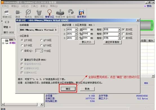156x110 pixels.
Task: Open 卷标 dropdown showing 软件
Action: click(x=119, y=34)
